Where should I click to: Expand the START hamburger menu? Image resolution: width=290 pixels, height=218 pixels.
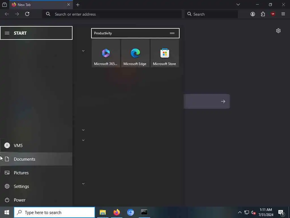[7, 33]
